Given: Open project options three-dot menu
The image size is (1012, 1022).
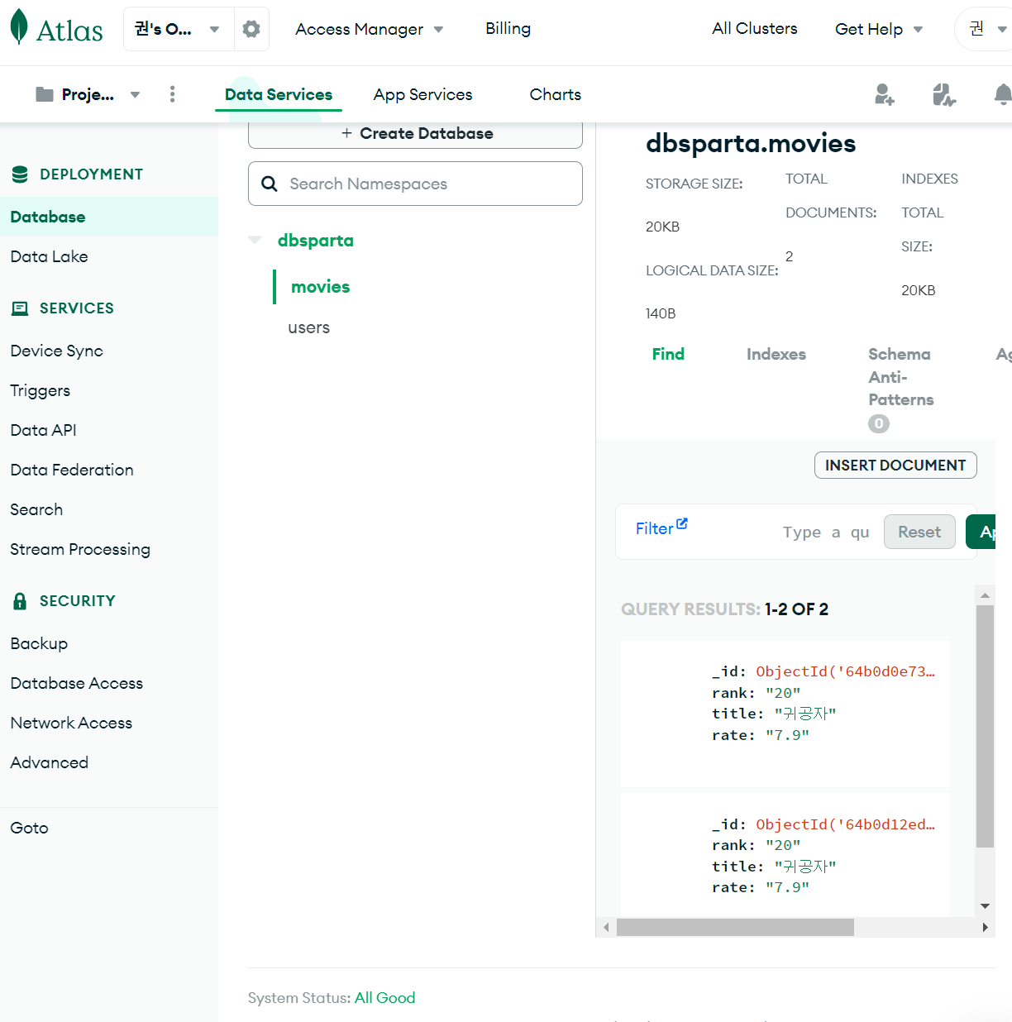Looking at the screenshot, I should pos(172,94).
